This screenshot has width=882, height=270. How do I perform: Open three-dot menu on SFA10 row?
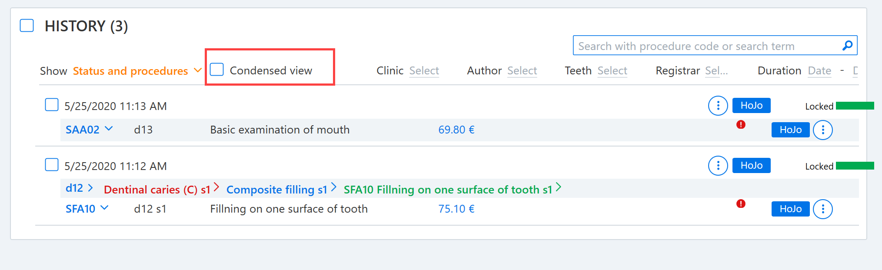pos(823,209)
